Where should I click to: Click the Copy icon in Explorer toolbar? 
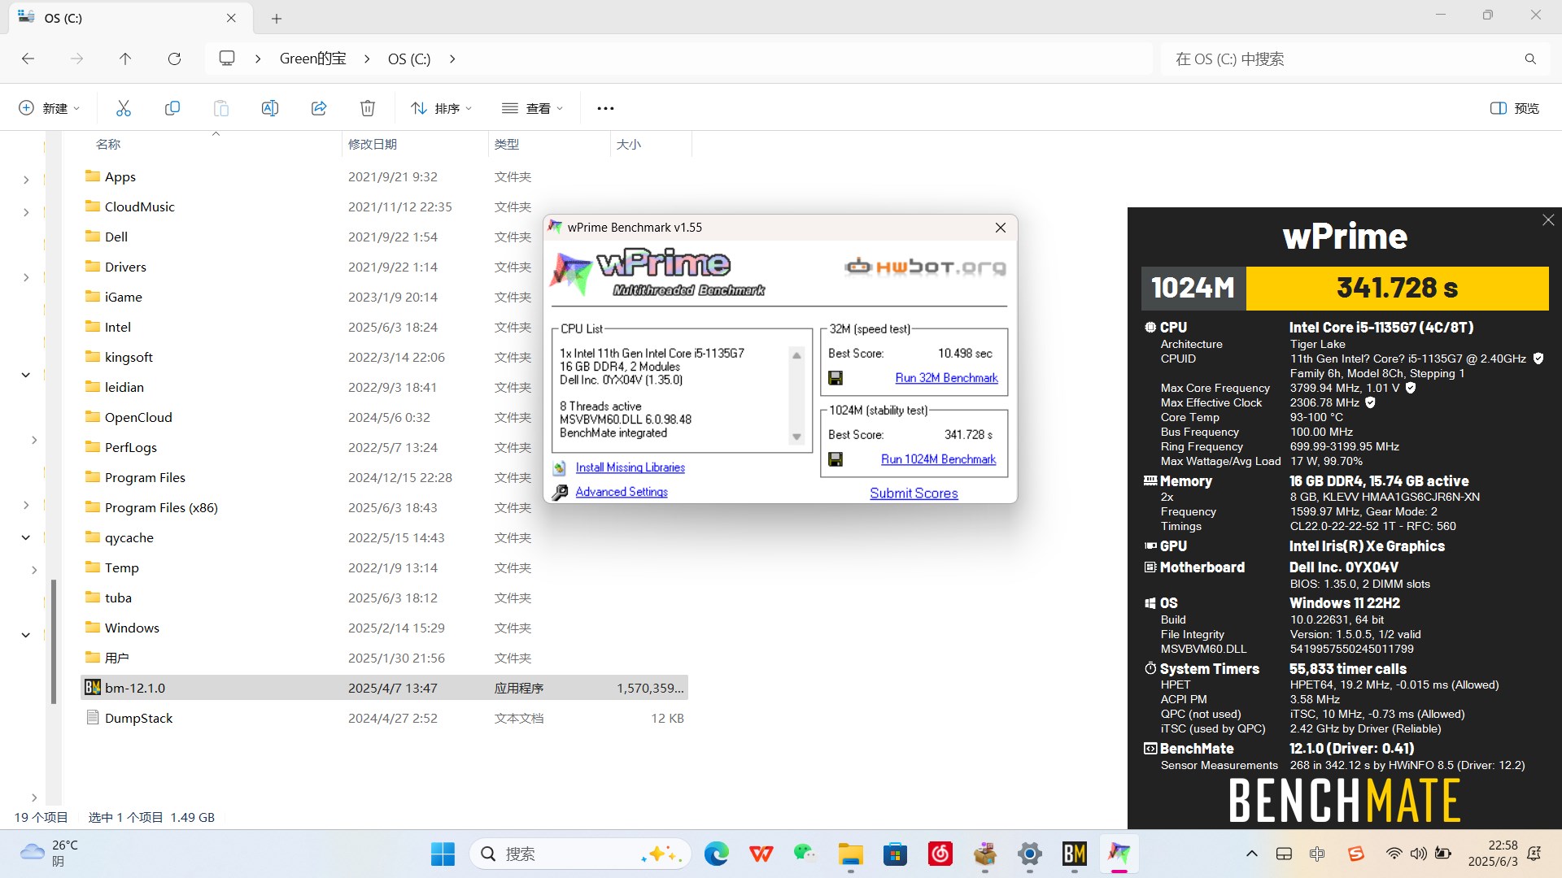(x=172, y=108)
